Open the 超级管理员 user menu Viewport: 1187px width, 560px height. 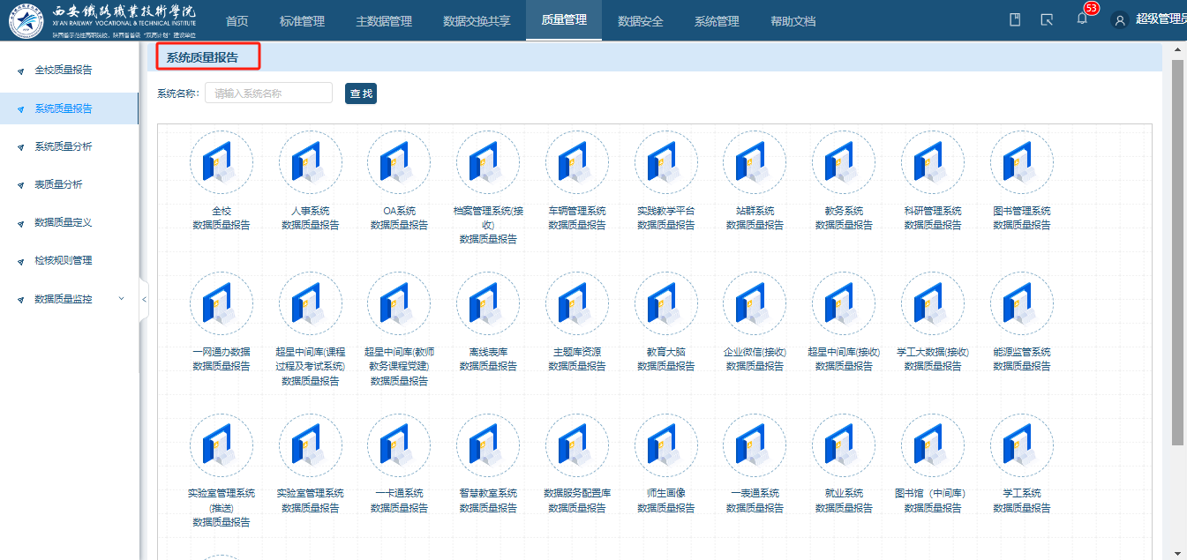pyautogui.click(x=1149, y=20)
